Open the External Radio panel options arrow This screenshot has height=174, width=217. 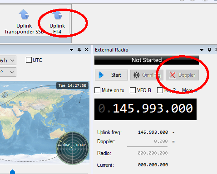coord(202,50)
